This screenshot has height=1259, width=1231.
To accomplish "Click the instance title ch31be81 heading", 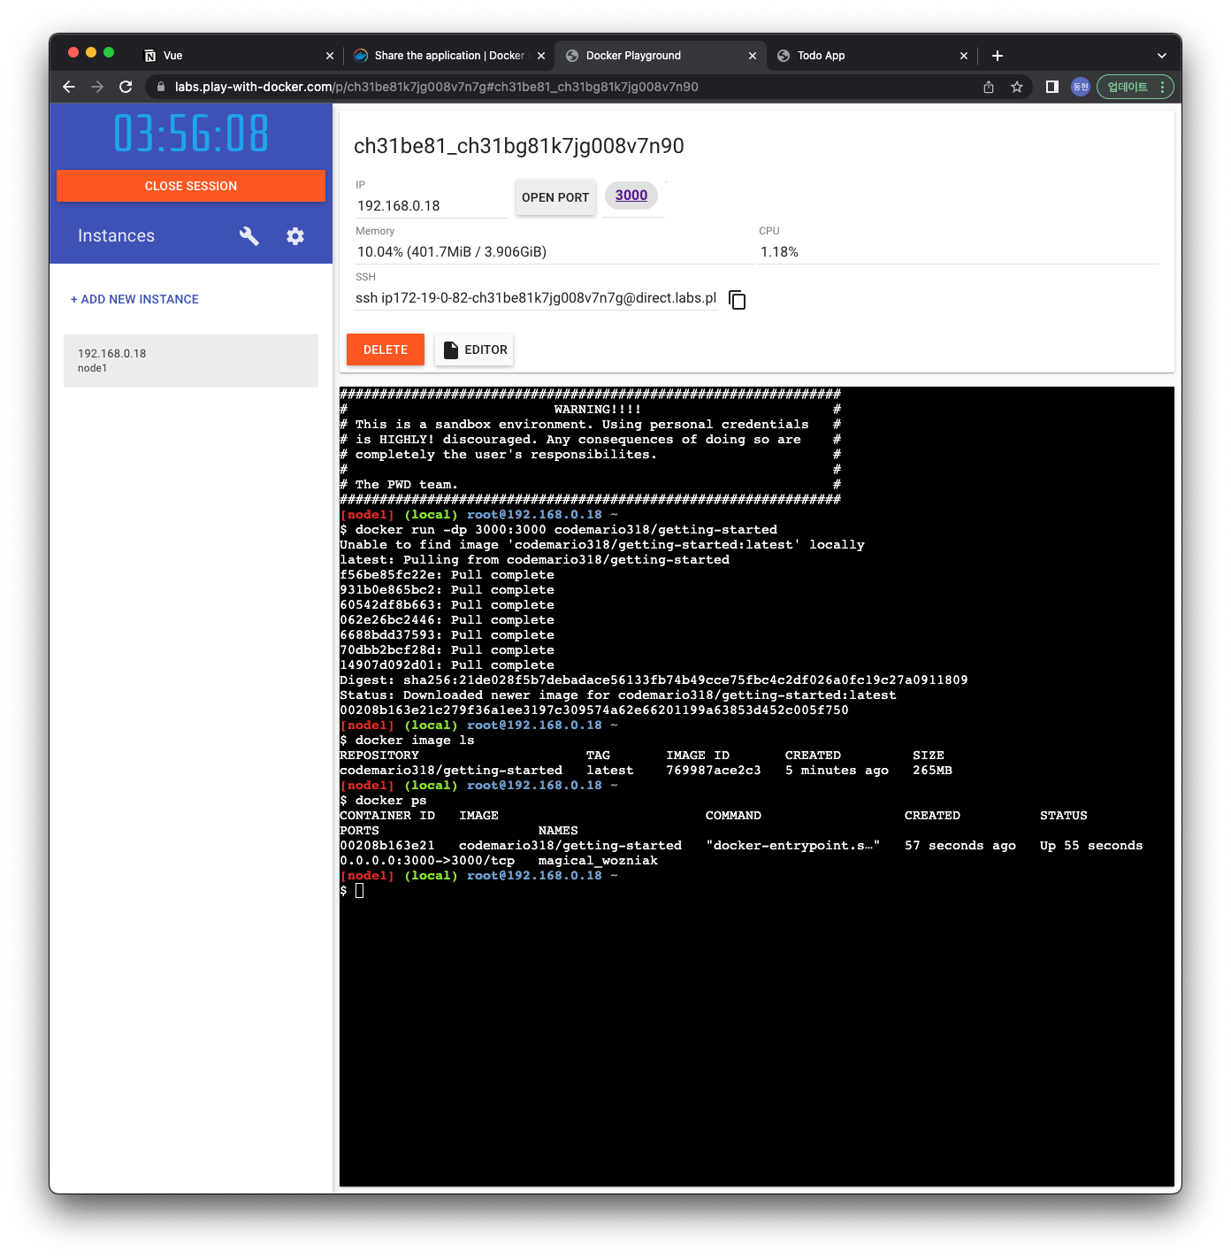I will click(x=519, y=146).
